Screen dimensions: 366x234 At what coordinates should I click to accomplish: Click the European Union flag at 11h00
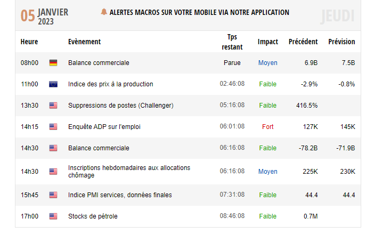tap(53, 84)
